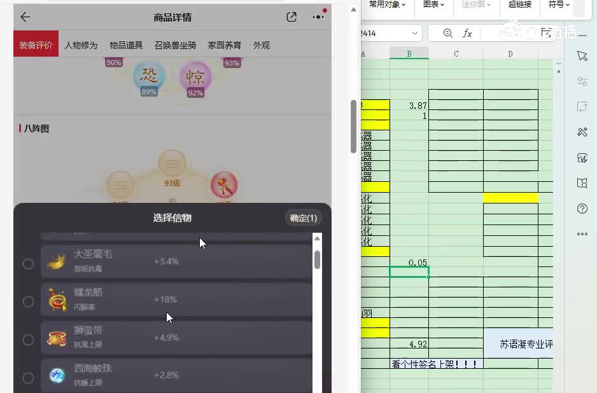The height and width of the screenshot is (393, 597).
Task: Select the 大圣毫毛 radio button
Action: 28,264
